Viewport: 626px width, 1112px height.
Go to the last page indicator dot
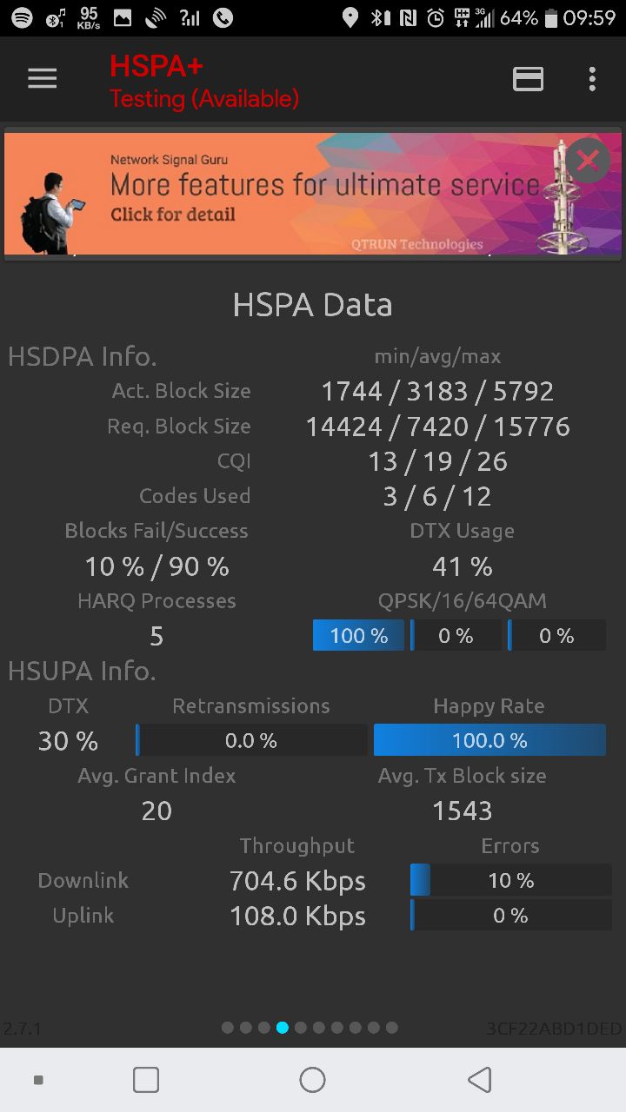tap(392, 1028)
